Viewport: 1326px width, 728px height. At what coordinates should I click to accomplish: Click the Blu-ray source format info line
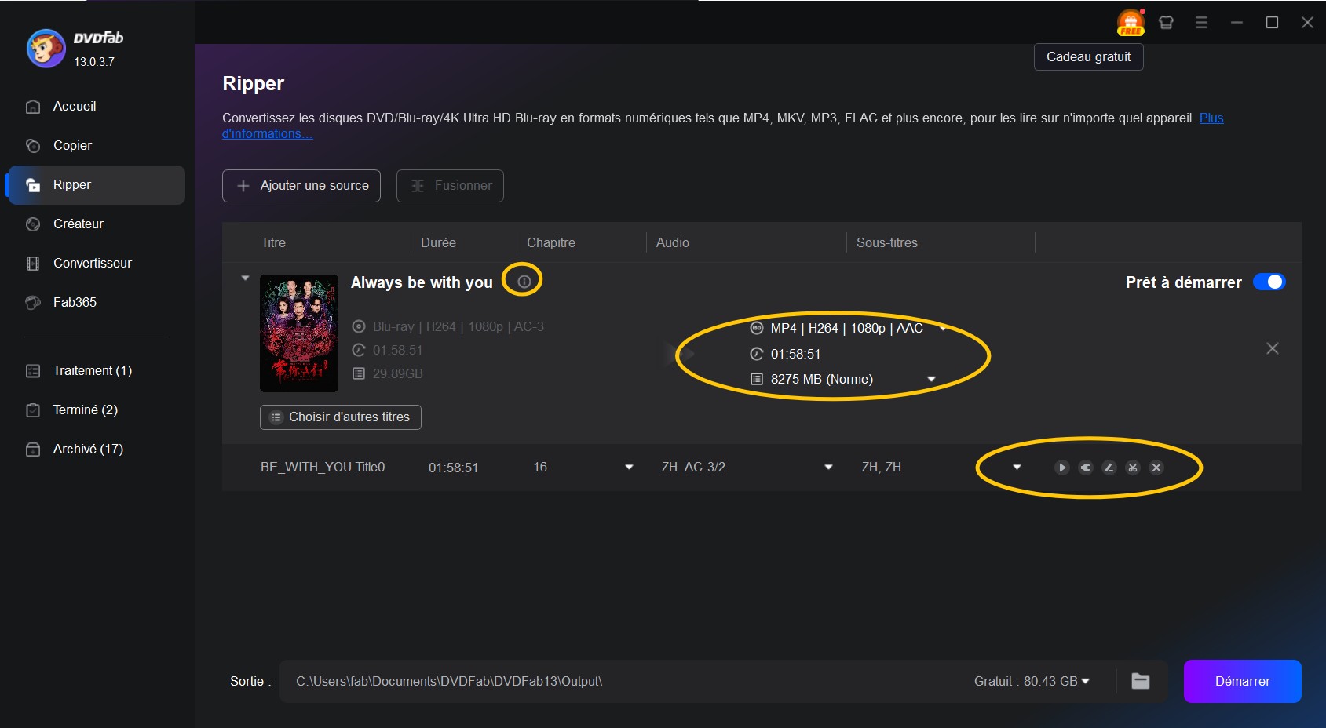pos(458,327)
